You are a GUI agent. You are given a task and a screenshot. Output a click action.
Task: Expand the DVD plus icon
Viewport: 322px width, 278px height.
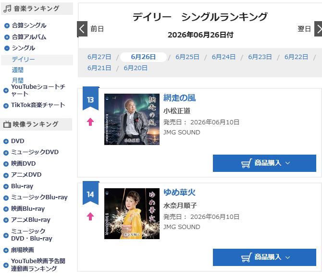6,141
